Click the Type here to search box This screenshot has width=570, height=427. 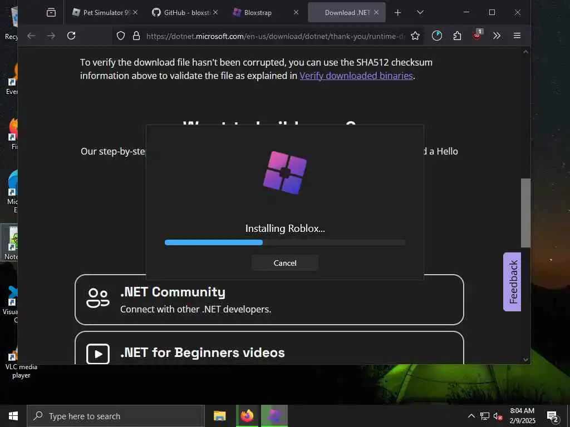click(116, 416)
